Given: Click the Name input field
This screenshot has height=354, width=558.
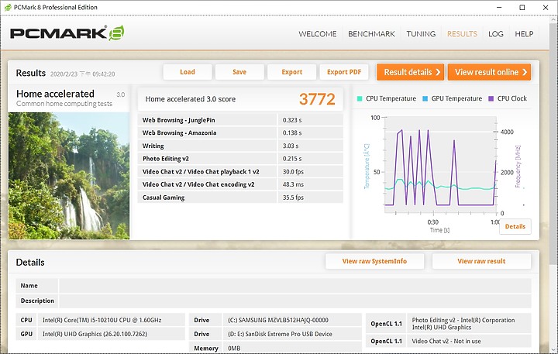Looking at the screenshot, I should click(295, 286).
